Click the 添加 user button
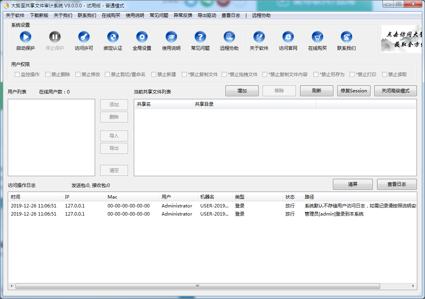 tap(114, 105)
